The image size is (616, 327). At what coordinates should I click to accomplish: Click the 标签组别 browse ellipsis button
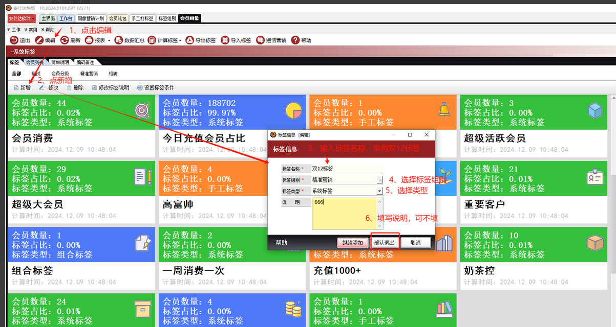click(x=379, y=180)
